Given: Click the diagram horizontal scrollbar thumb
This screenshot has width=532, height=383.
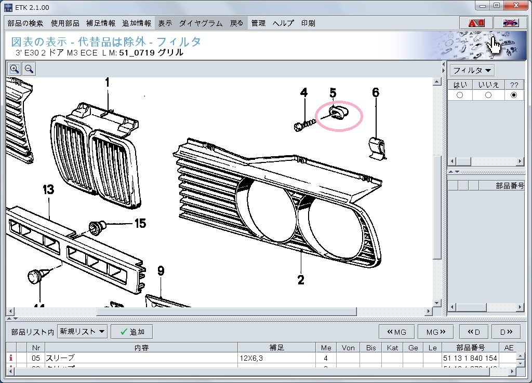Looking at the screenshot, I should pos(227,311).
